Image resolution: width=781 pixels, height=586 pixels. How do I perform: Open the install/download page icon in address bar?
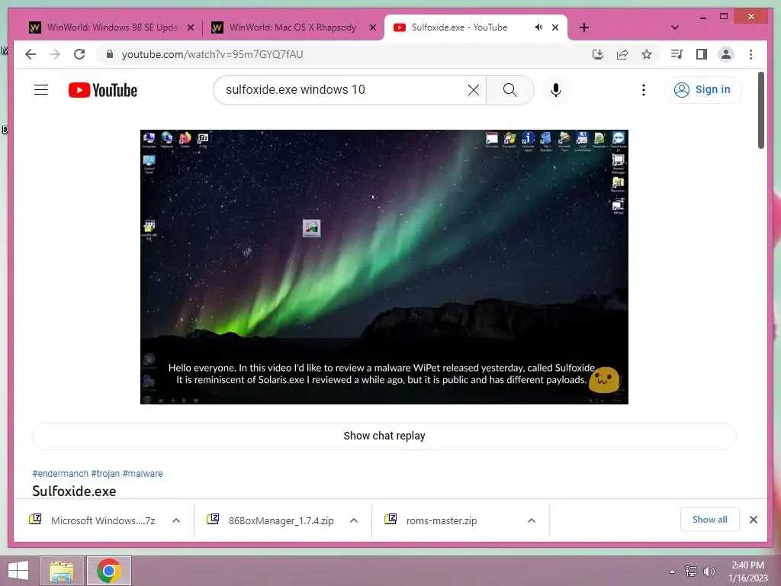coord(598,54)
